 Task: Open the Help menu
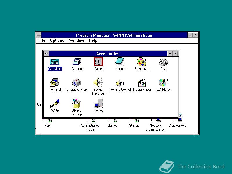point(93,41)
